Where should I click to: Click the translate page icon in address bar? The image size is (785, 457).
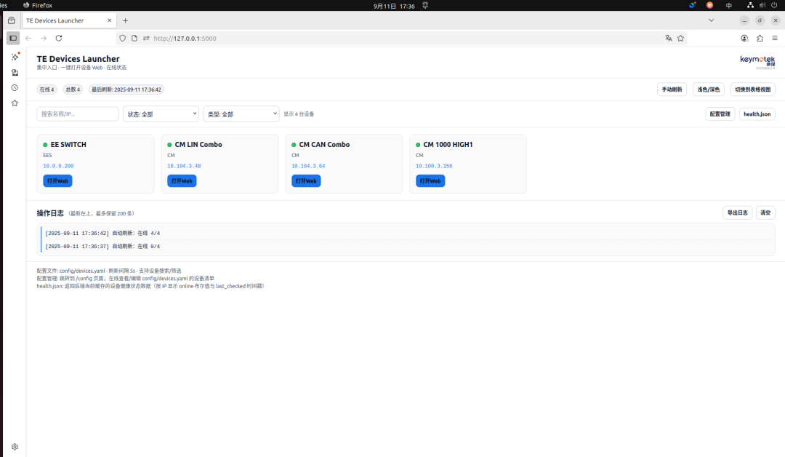click(668, 38)
